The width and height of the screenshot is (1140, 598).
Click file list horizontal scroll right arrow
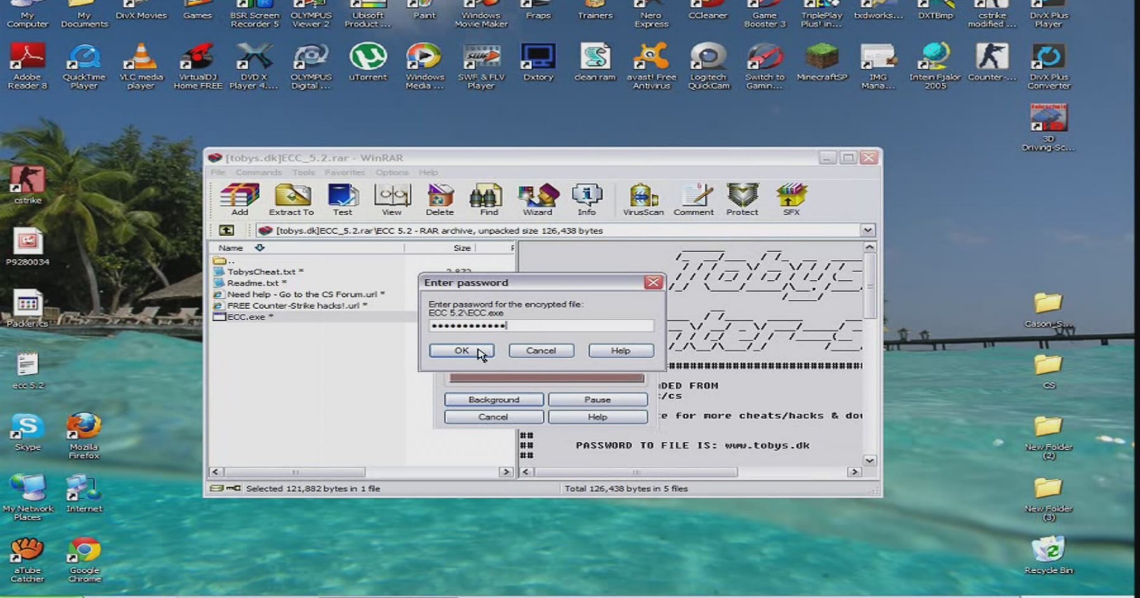pos(505,472)
